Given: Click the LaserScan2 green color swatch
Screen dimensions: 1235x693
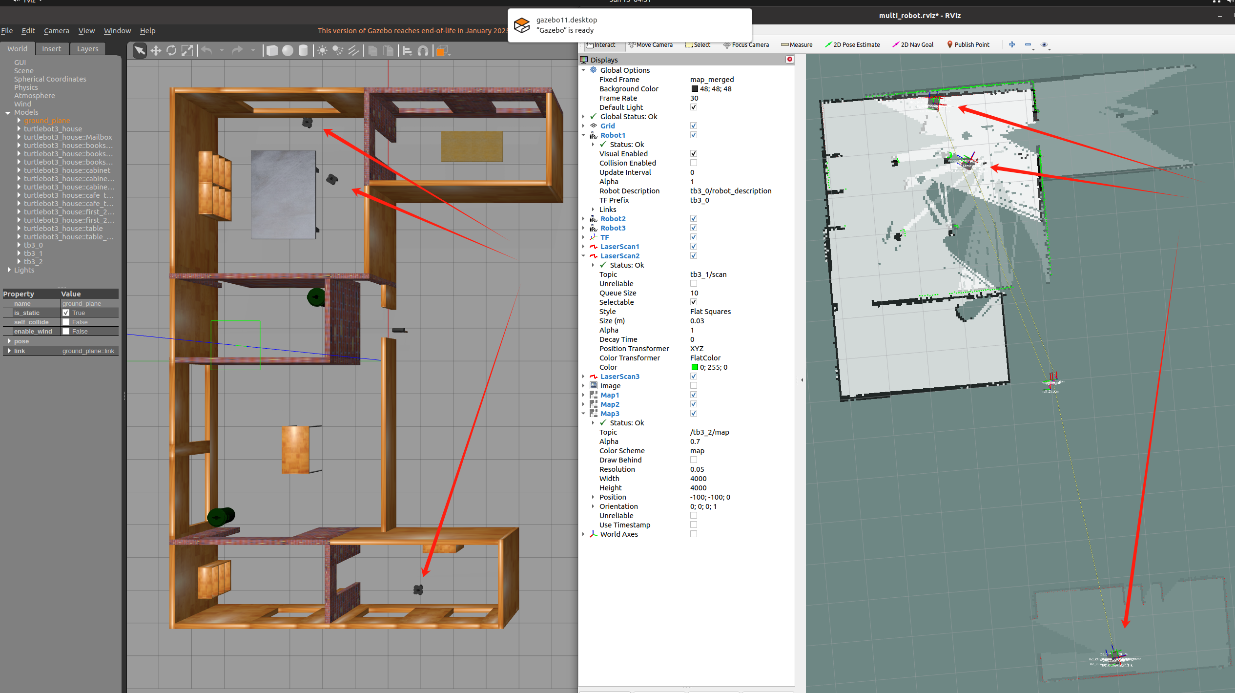Looking at the screenshot, I should (695, 367).
